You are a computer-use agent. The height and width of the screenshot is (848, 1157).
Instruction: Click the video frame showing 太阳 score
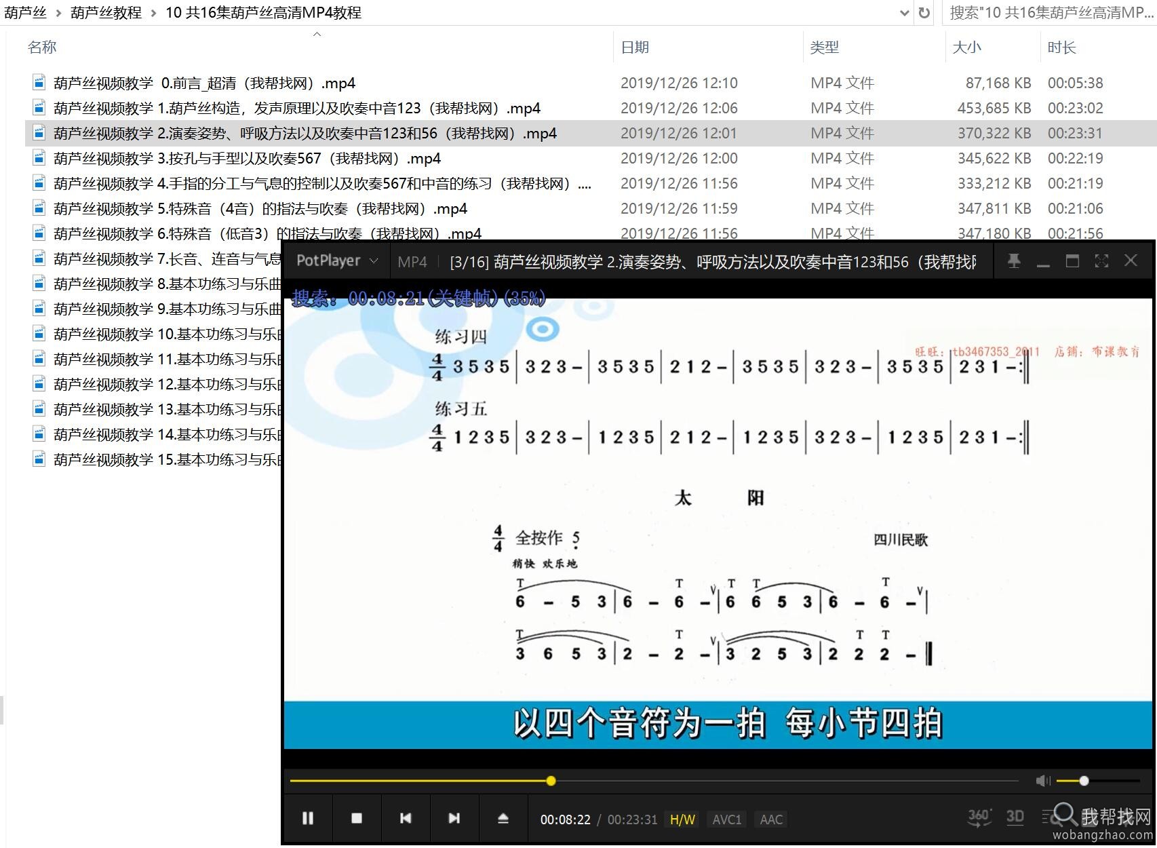click(x=718, y=522)
